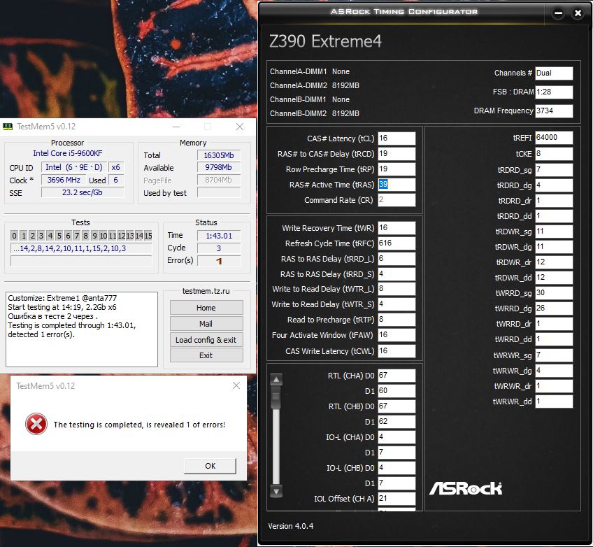Click the Mail button in TestMem5

[x=206, y=323]
